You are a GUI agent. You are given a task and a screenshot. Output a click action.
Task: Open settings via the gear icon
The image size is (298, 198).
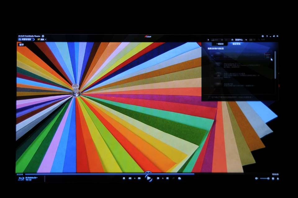[x=263, y=36]
